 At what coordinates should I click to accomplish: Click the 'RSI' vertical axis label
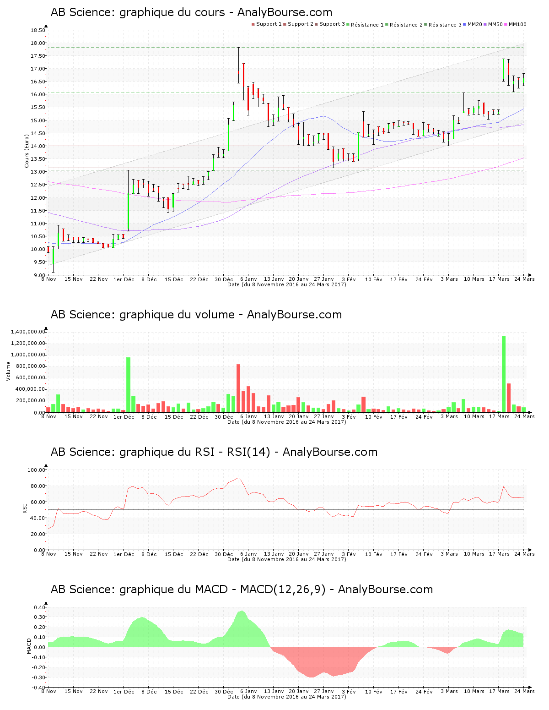point(25,508)
